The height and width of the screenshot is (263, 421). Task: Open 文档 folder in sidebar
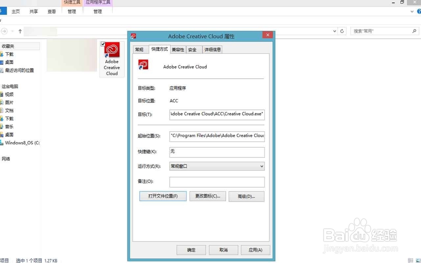(9, 111)
